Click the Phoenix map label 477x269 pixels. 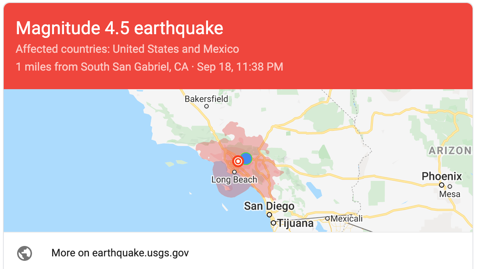click(x=442, y=176)
